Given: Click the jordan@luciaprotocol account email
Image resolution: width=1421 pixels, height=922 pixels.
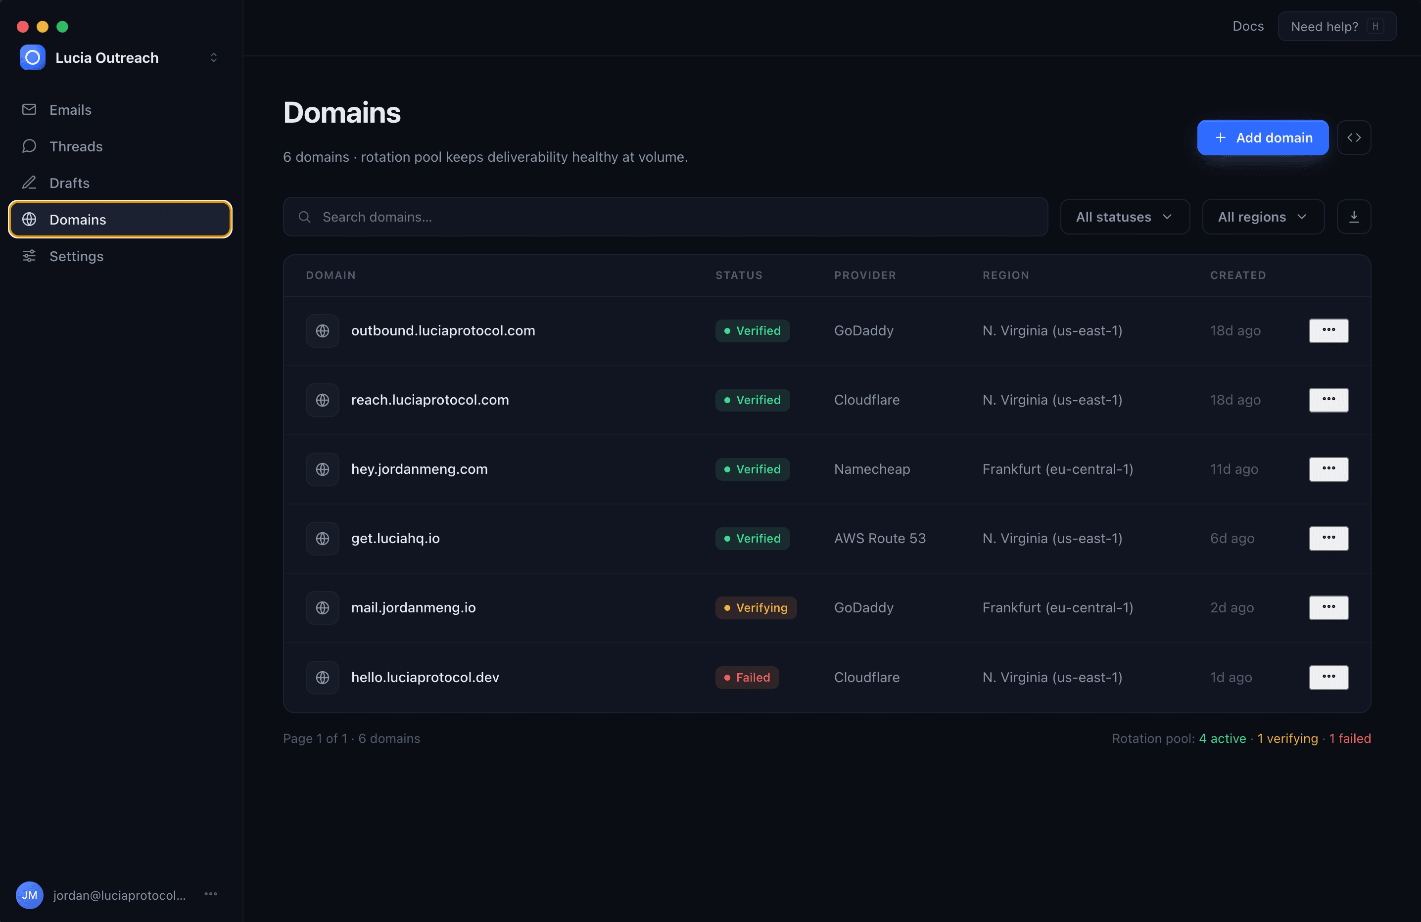Looking at the screenshot, I should tap(119, 895).
